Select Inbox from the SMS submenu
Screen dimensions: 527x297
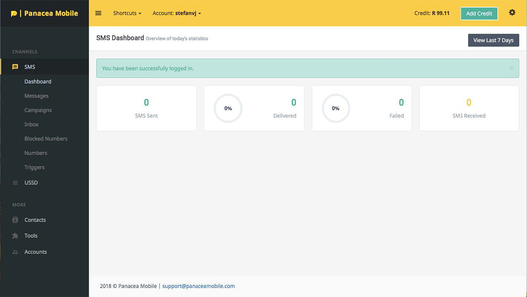coord(32,124)
